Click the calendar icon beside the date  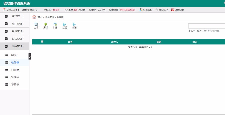[4, 10]
